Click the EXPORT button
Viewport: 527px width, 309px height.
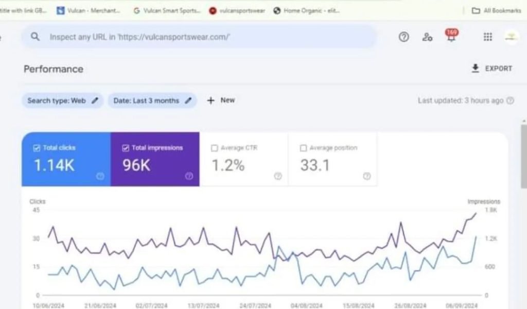coord(492,68)
